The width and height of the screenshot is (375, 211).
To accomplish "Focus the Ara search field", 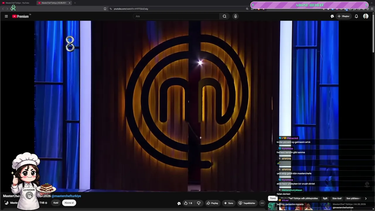I will click(177, 16).
